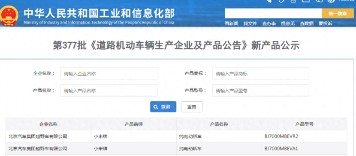Select the BJ7000MBEVR2 table cell
356x156 pixels.
305,136
